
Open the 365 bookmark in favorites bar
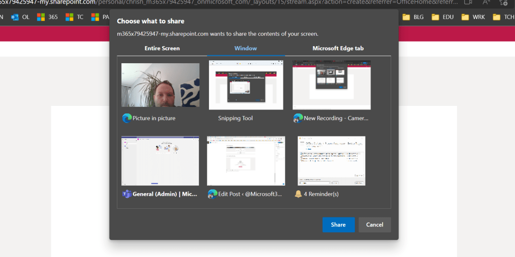[x=47, y=17]
